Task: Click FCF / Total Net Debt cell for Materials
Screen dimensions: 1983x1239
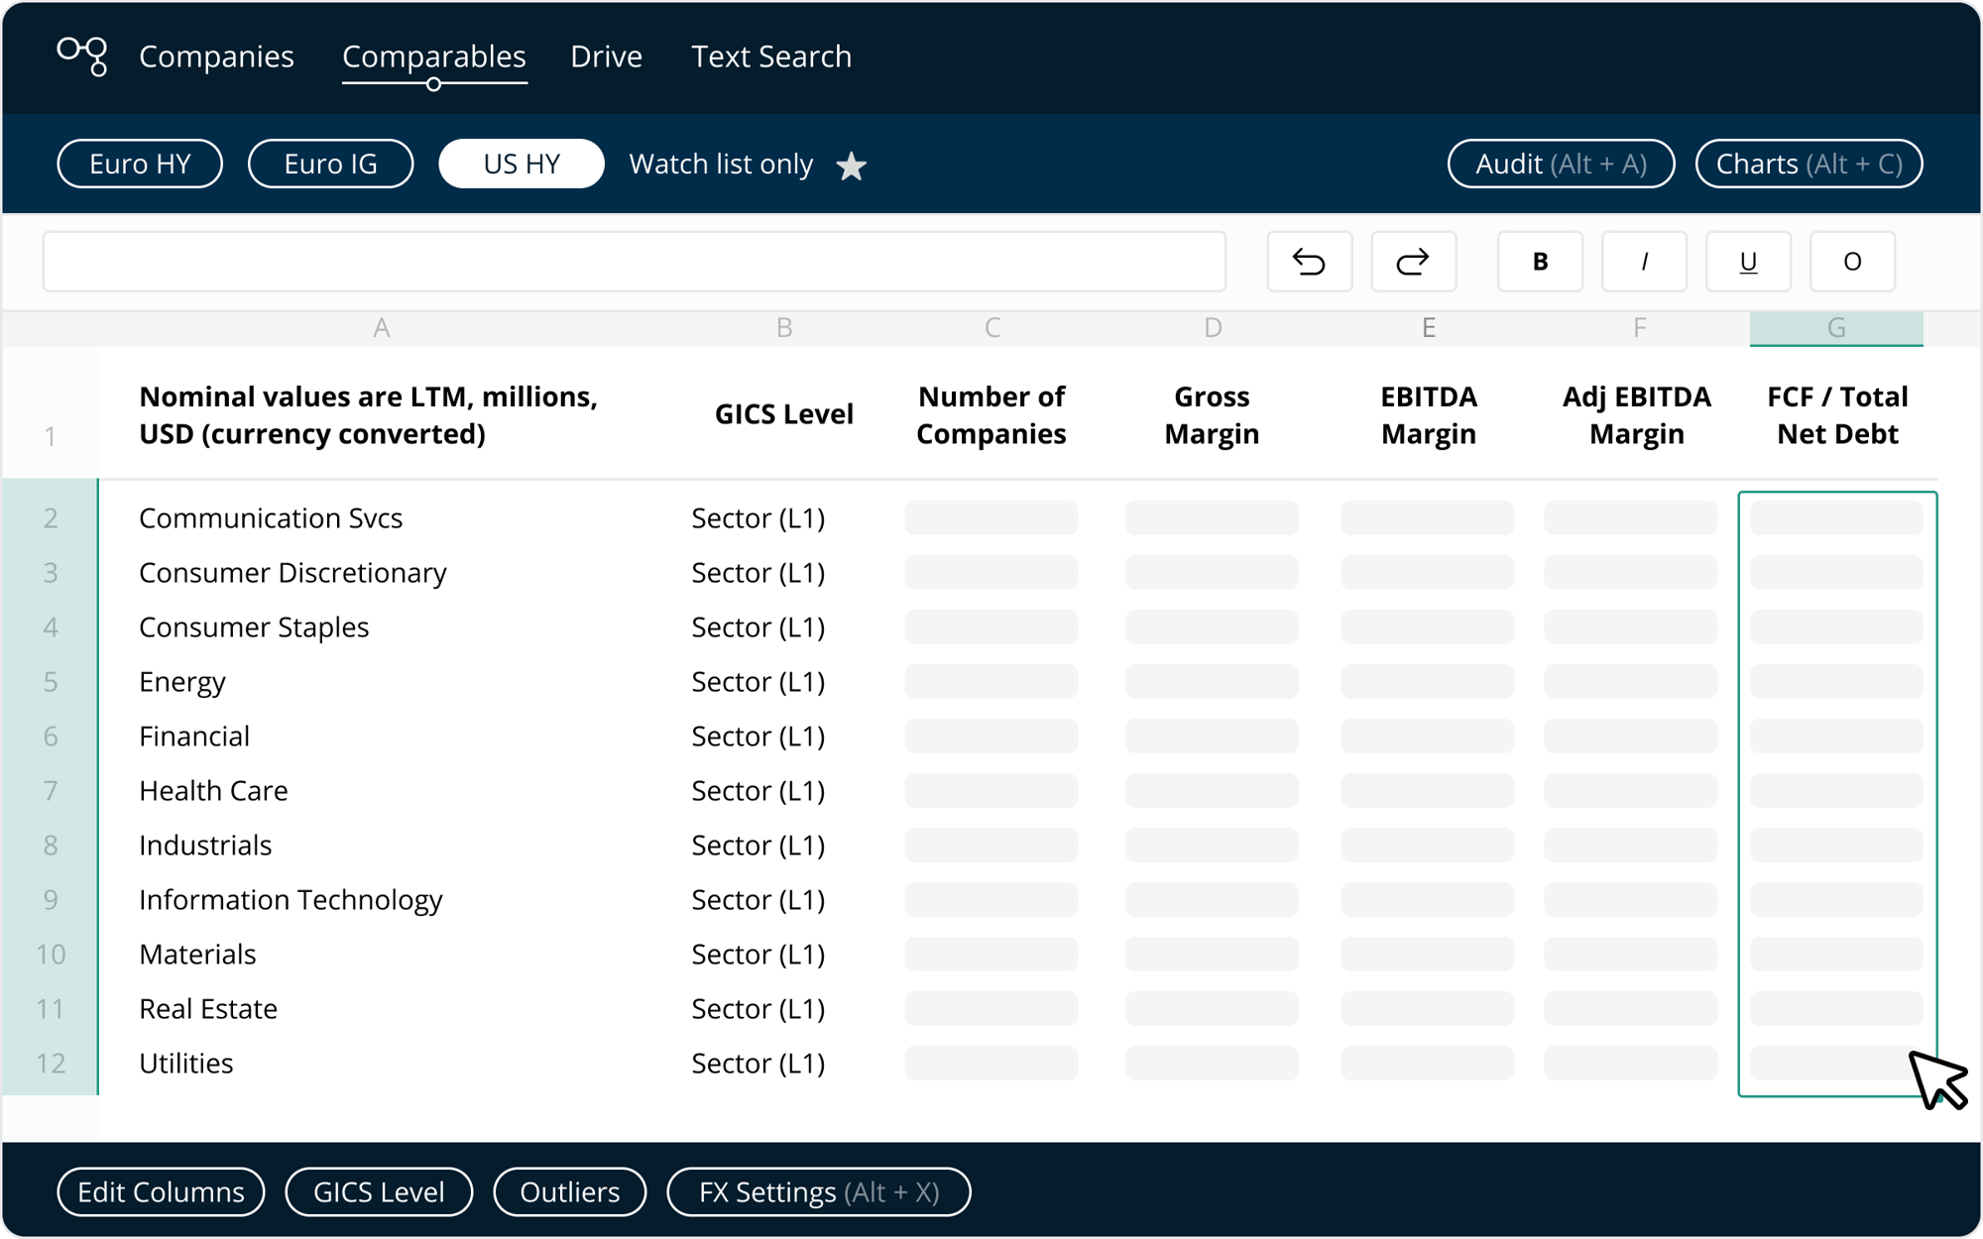Action: coord(1836,954)
